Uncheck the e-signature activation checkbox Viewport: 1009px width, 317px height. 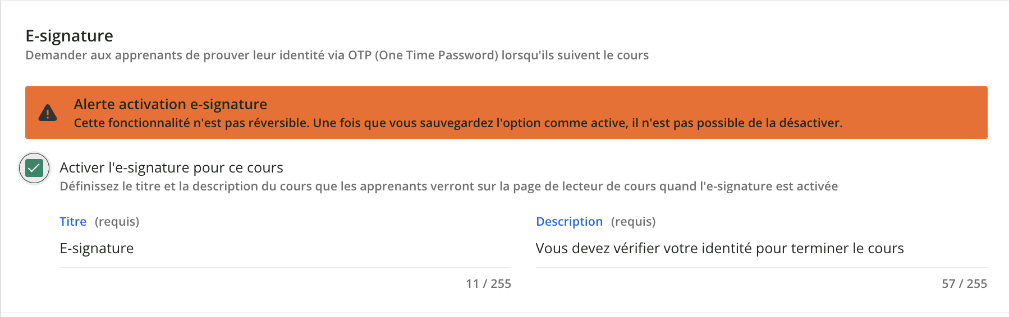[x=34, y=168]
